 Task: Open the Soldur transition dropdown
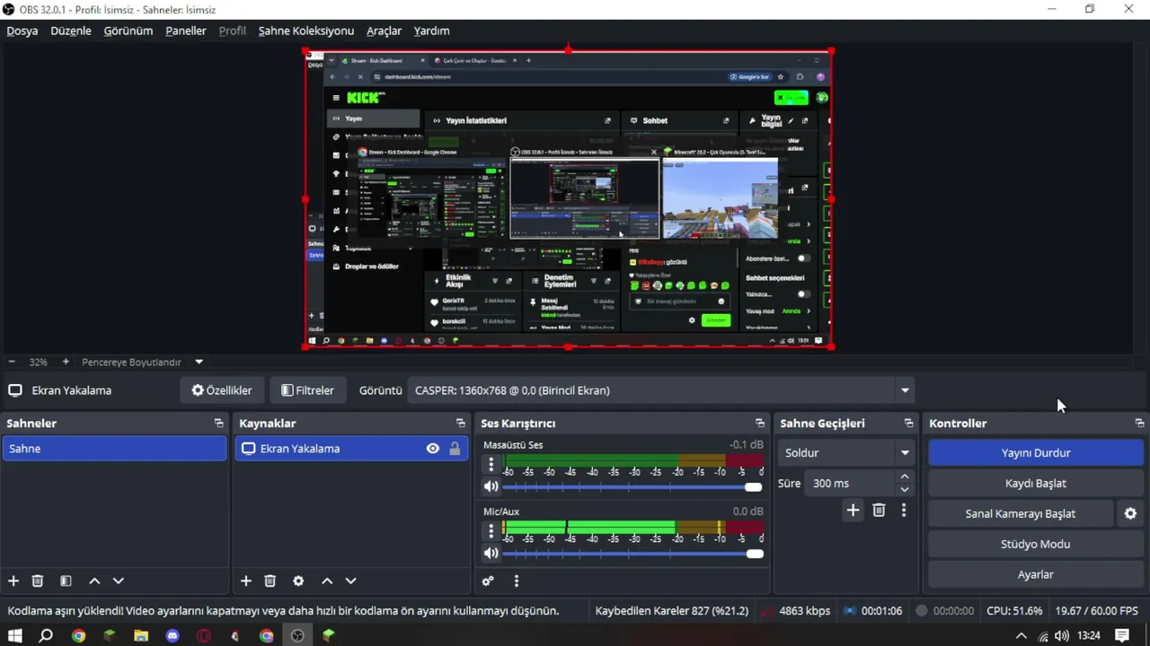846,453
